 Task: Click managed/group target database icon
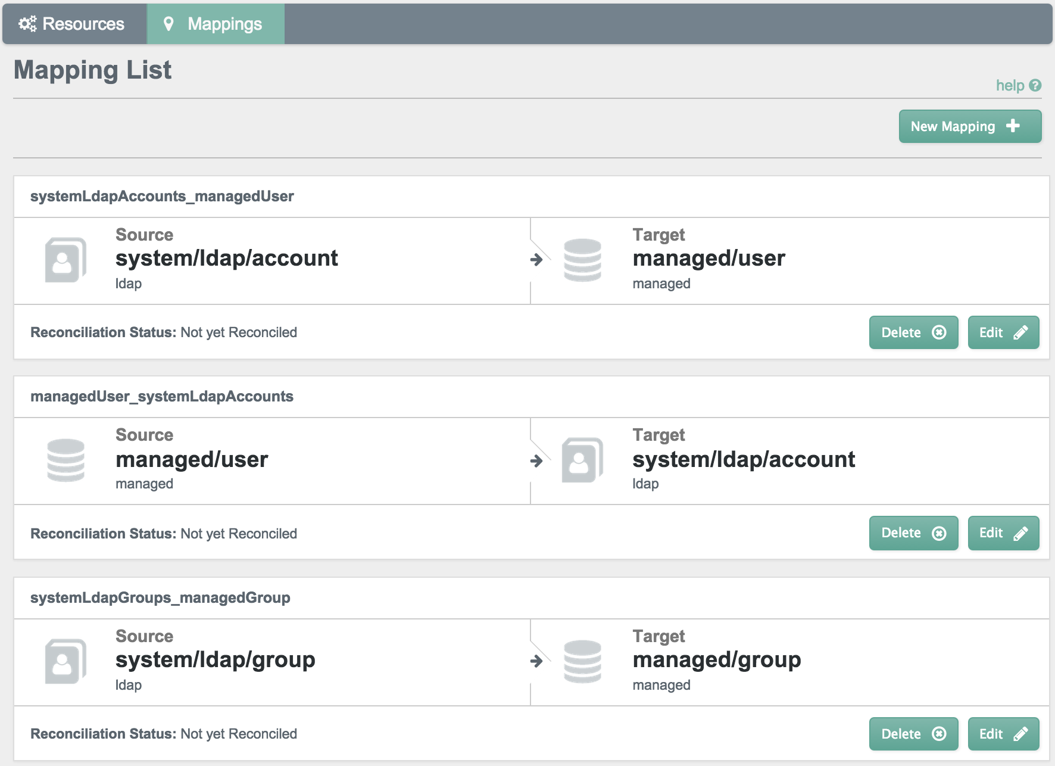(x=582, y=662)
